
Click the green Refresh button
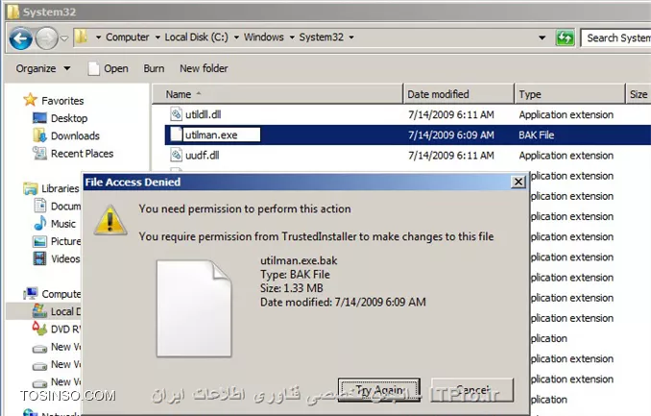pyautogui.click(x=565, y=37)
